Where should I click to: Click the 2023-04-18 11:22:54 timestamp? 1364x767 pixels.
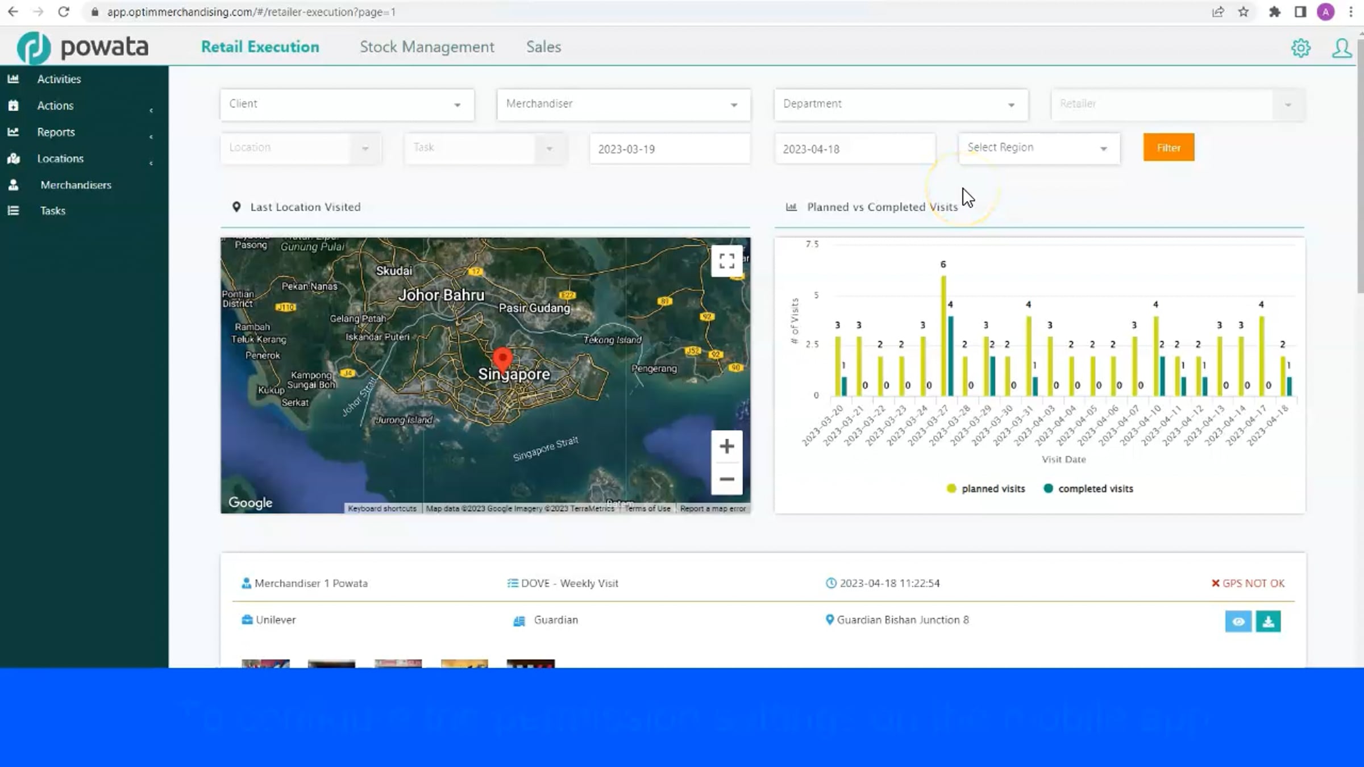click(889, 583)
